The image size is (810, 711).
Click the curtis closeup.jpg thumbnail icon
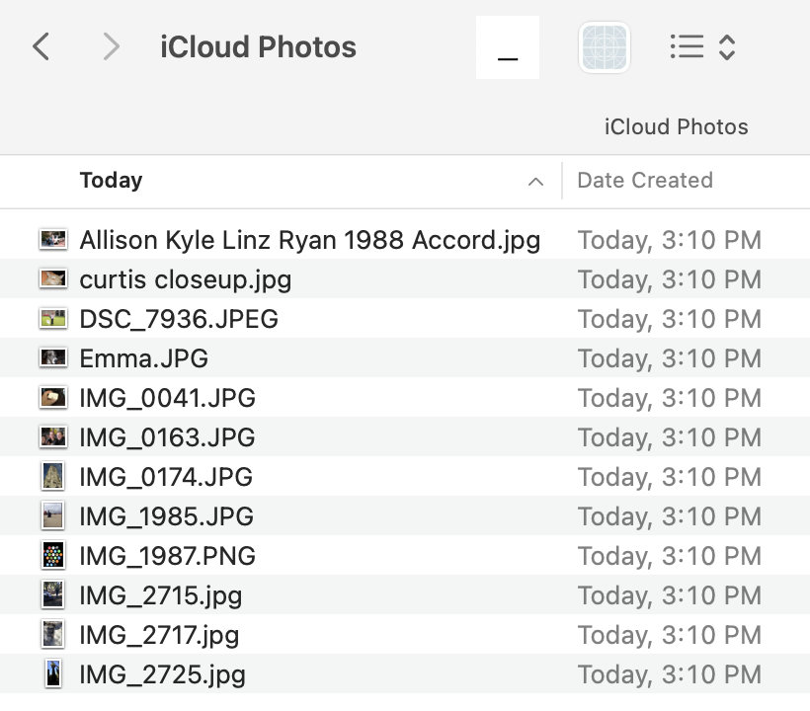(53, 279)
